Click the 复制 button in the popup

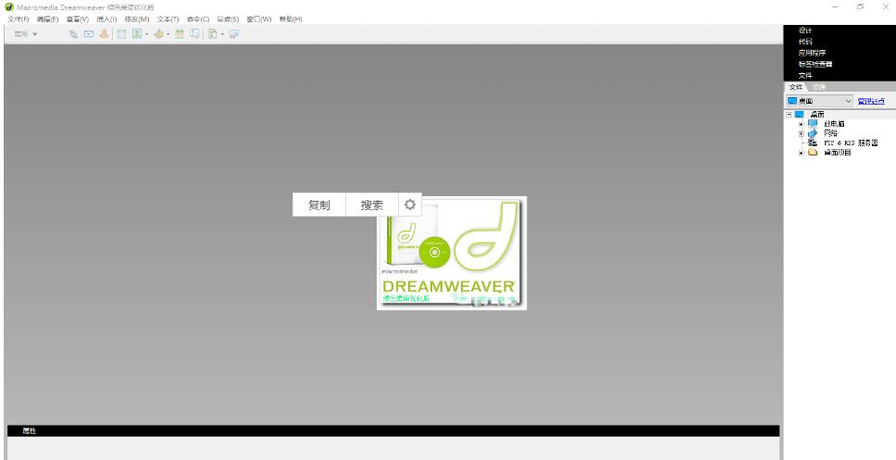pos(319,205)
